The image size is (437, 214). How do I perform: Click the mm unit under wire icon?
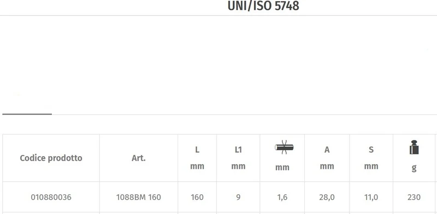(282, 168)
